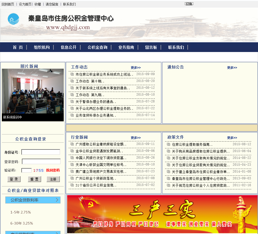258x234 pixels.
Task: Click the 请您留言 top link
Action: pyautogui.click(x=52, y=4)
